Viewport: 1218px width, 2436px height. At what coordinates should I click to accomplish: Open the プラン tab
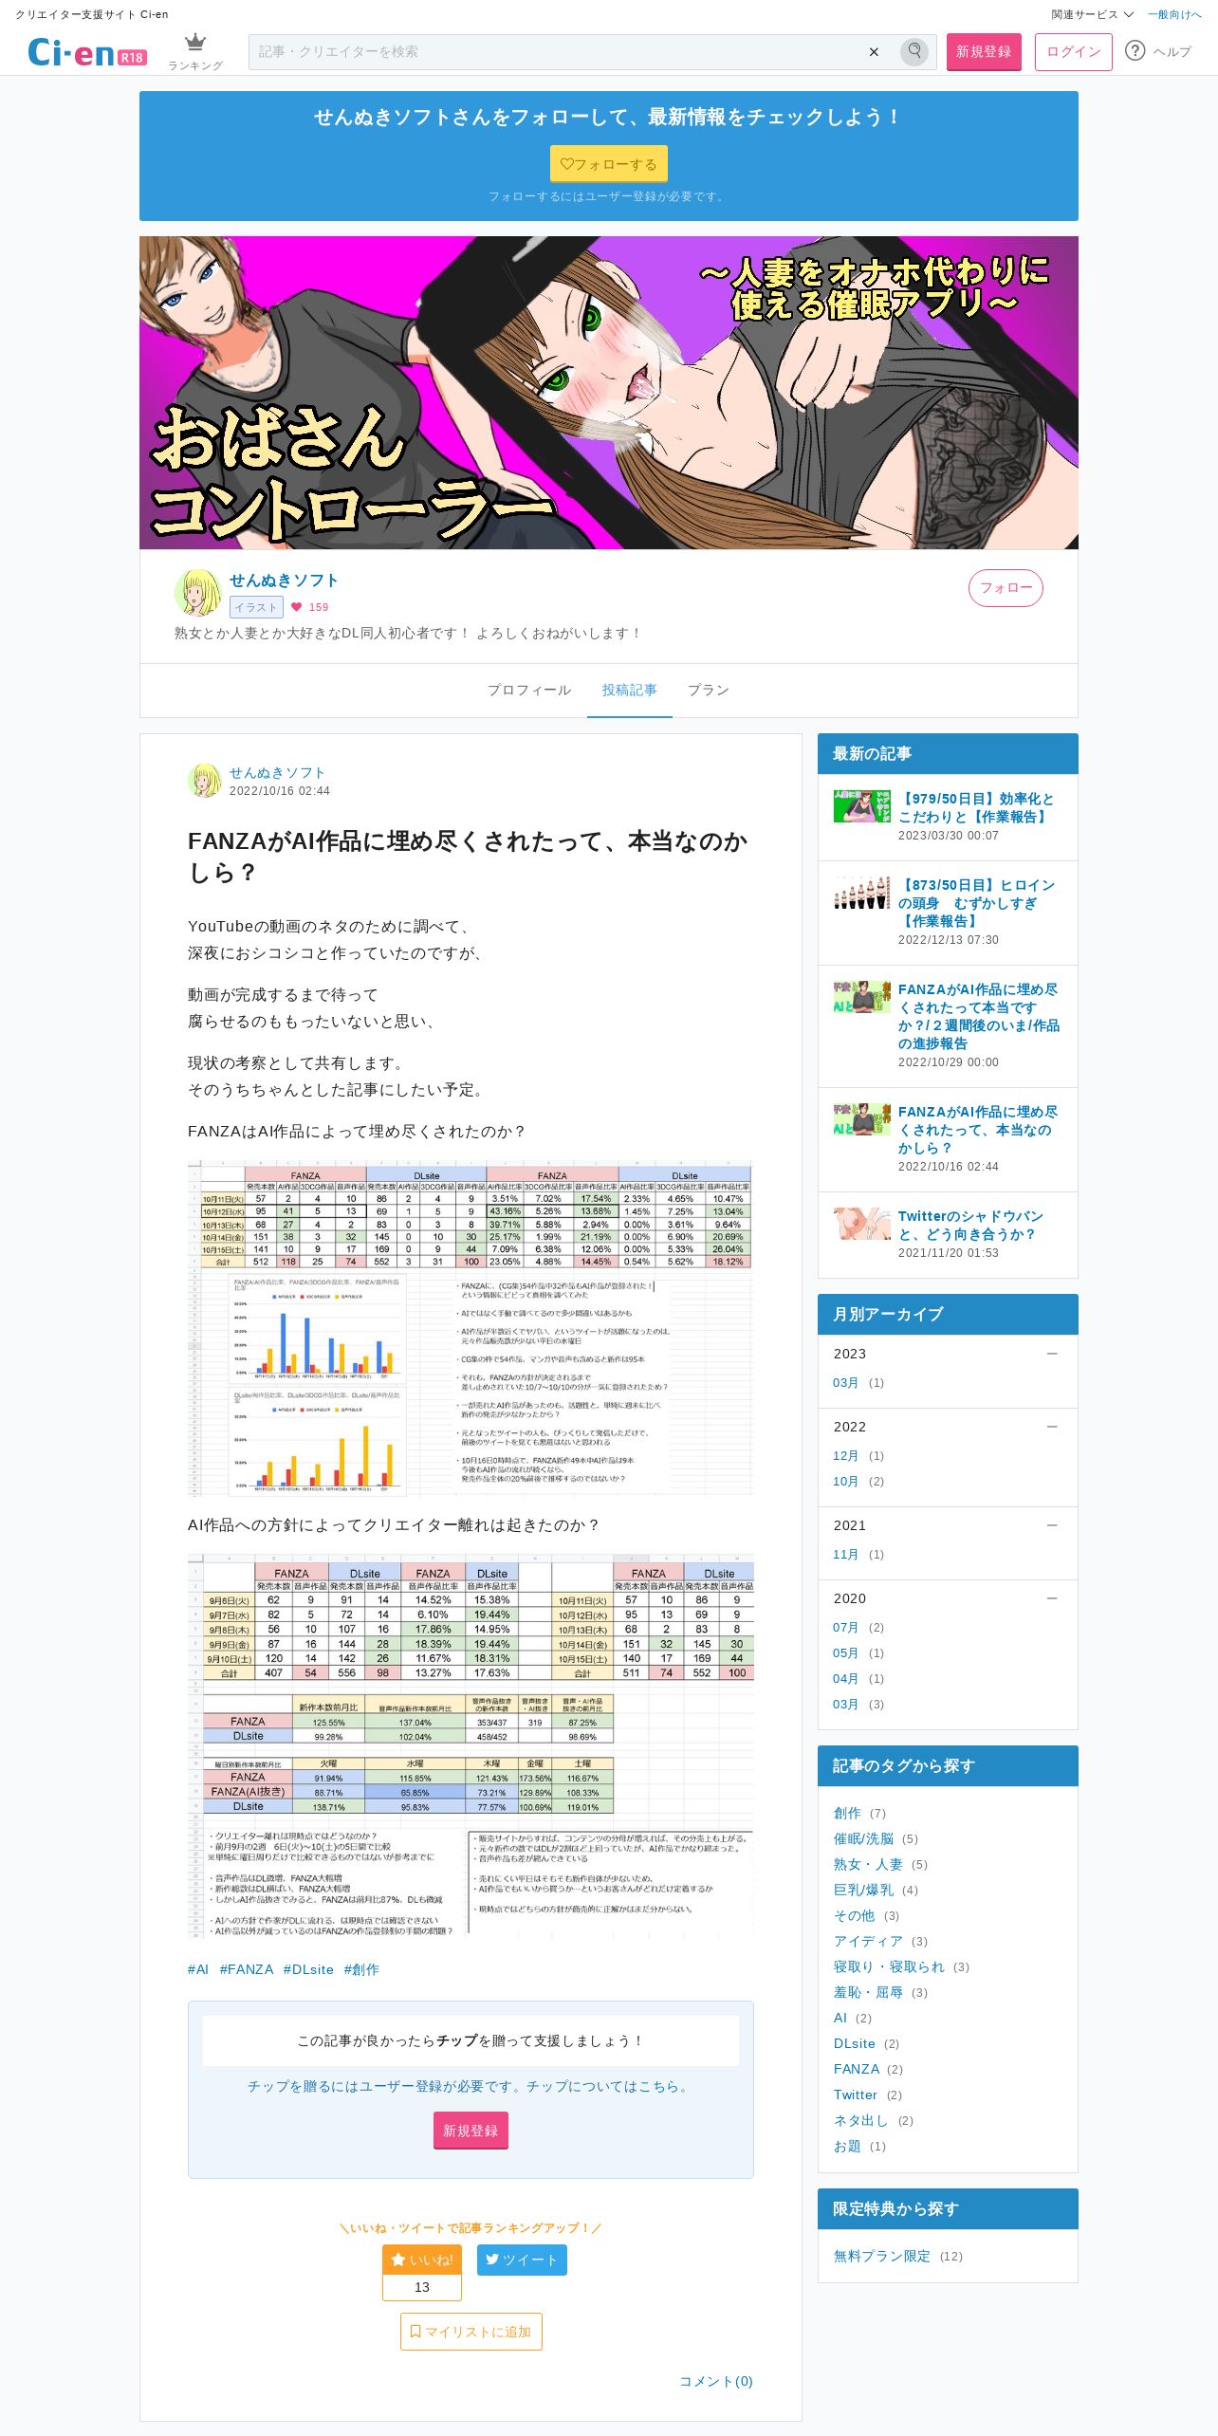pyautogui.click(x=709, y=690)
